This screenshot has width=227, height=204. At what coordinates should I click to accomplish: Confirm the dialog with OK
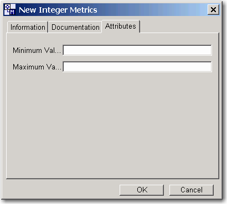tap(142, 190)
